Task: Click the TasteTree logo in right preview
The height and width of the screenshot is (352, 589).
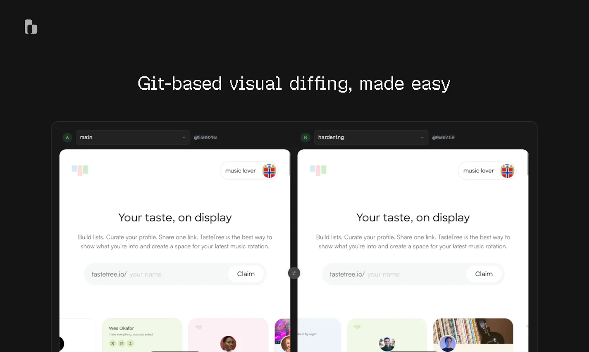Action: (318, 170)
